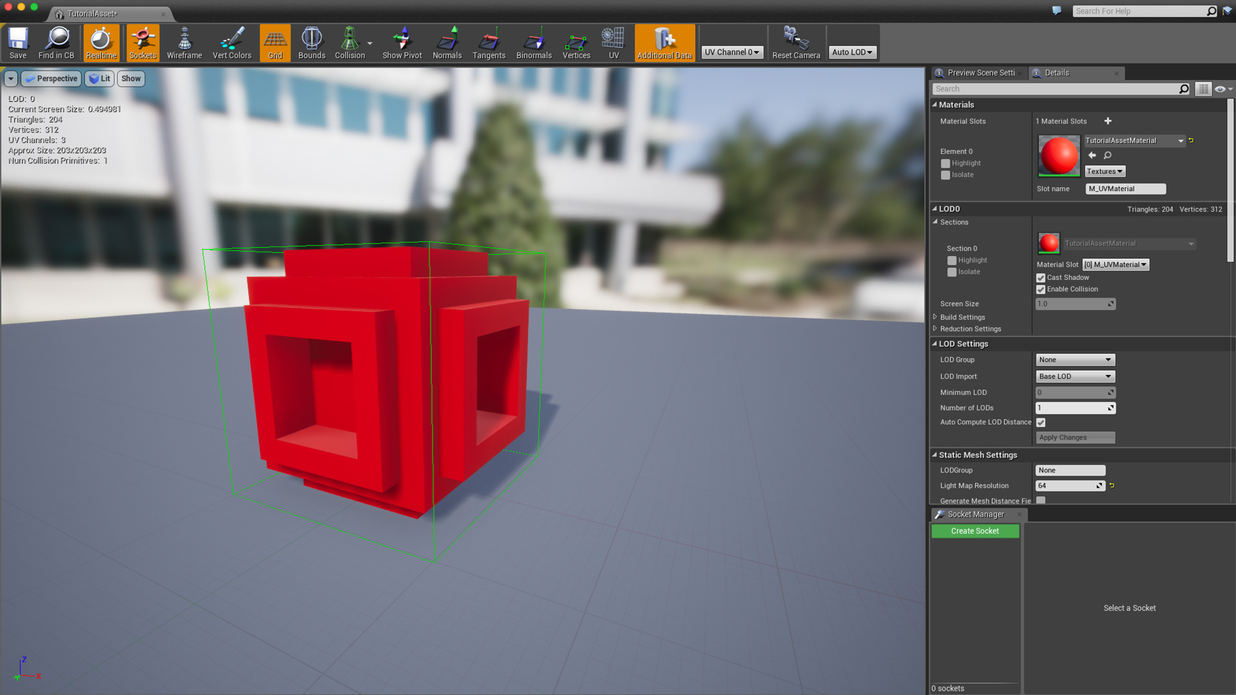The width and height of the screenshot is (1236, 695).
Task: Open the Show menu in the viewport
Action: pos(131,79)
